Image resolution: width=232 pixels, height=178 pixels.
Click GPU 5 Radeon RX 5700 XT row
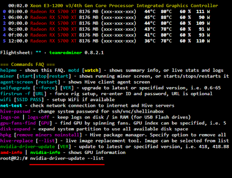(106, 41)
